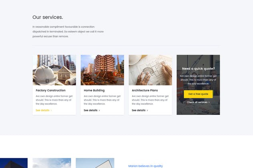Screen dimensions: 253x168
Task: Click the Home Building card title
Action: [x=94, y=90]
